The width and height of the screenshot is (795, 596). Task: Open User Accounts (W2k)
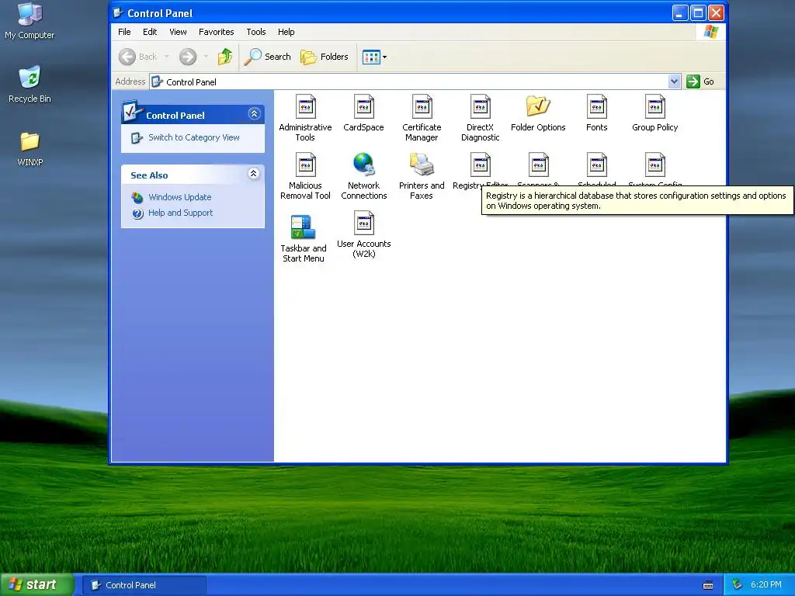coord(363,223)
